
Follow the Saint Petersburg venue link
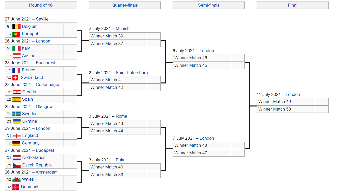tap(132, 73)
